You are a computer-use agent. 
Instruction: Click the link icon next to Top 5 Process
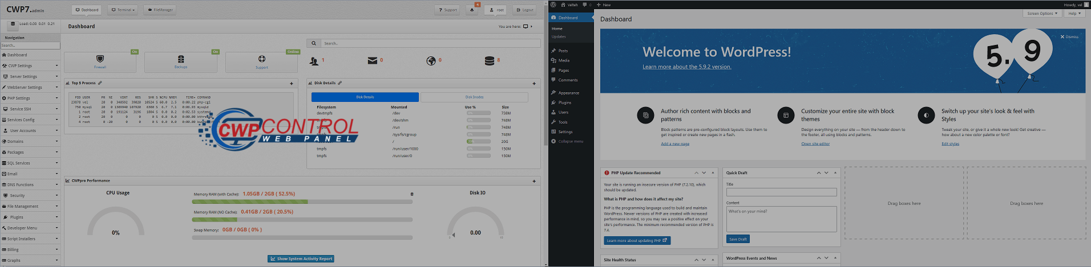click(x=100, y=83)
